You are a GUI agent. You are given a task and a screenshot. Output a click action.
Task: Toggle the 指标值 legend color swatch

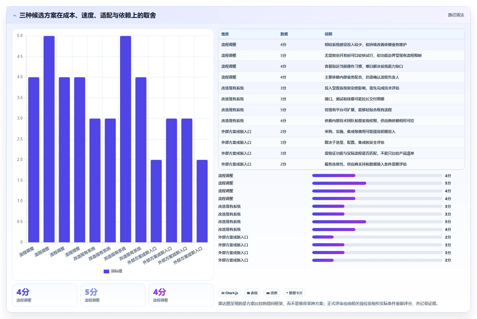(x=106, y=271)
